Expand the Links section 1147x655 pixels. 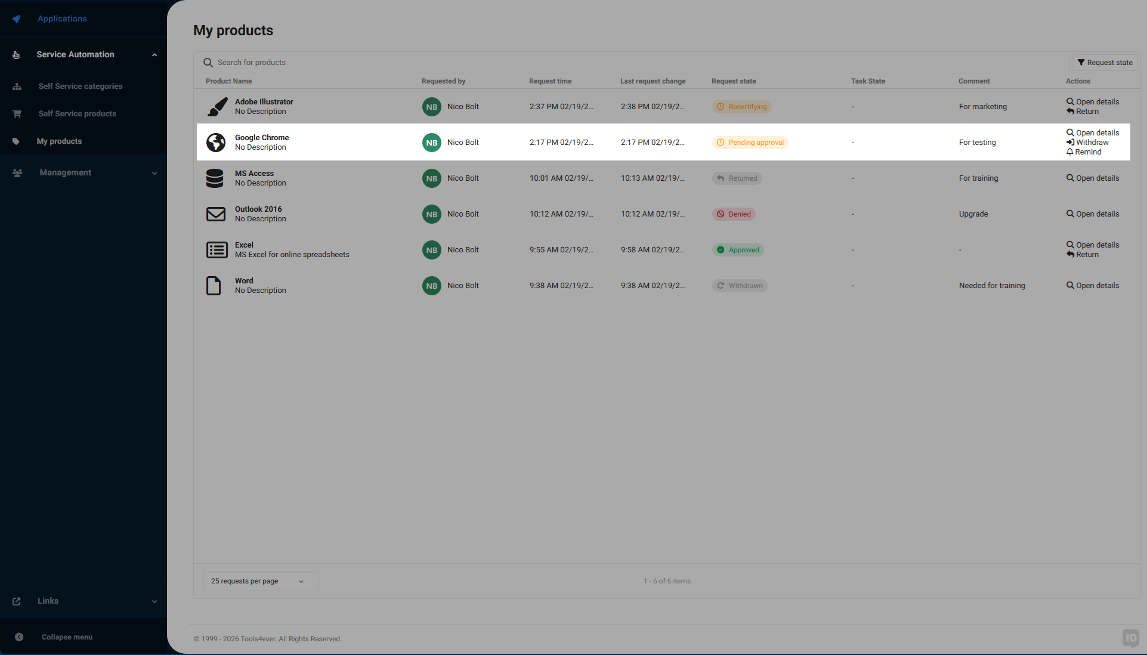coord(154,601)
